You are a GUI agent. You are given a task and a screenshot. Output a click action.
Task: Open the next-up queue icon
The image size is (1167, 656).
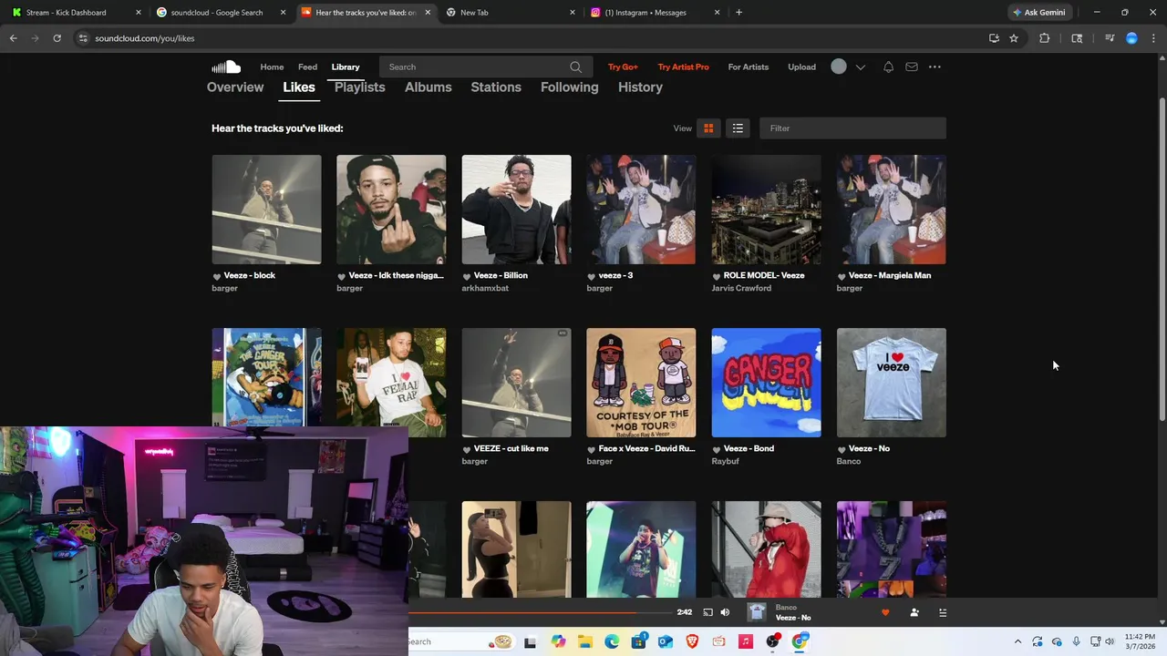click(943, 612)
